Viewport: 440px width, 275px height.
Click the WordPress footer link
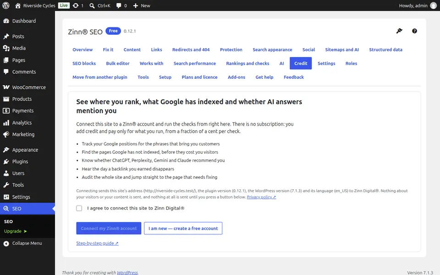[127, 273]
